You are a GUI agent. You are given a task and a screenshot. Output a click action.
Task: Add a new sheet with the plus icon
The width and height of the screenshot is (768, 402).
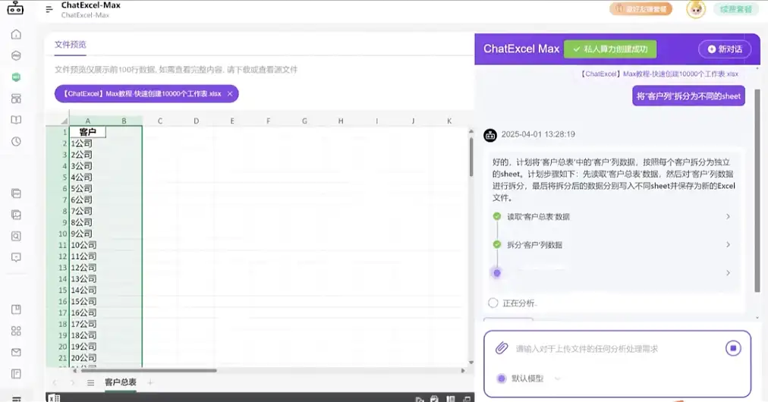150,382
